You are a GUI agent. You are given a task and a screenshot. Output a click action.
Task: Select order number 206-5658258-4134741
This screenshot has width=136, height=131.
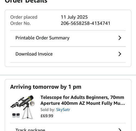[85, 23]
